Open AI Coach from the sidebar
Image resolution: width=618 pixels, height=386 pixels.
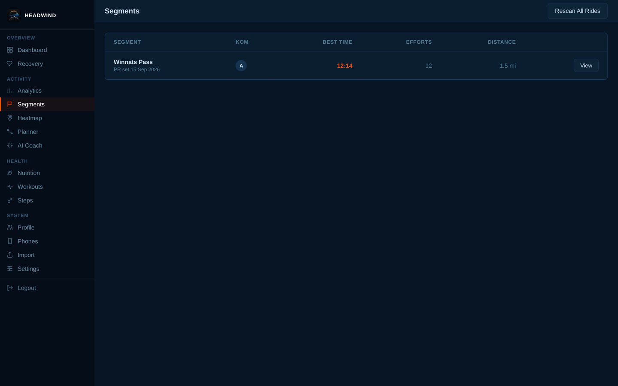pos(47,146)
